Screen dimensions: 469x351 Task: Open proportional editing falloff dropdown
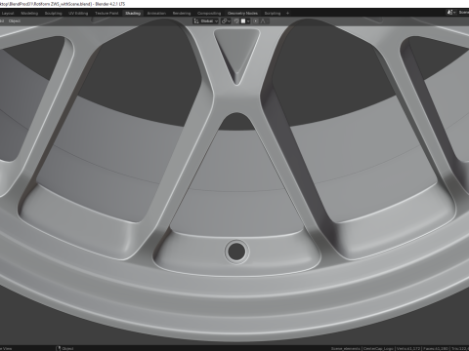pos(264,21)
